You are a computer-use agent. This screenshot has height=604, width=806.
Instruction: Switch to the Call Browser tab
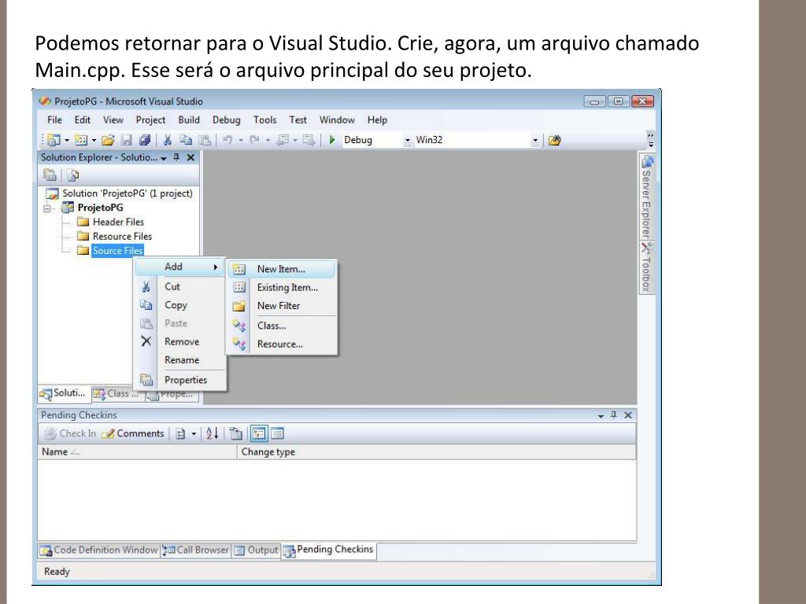tap(196, 550)
